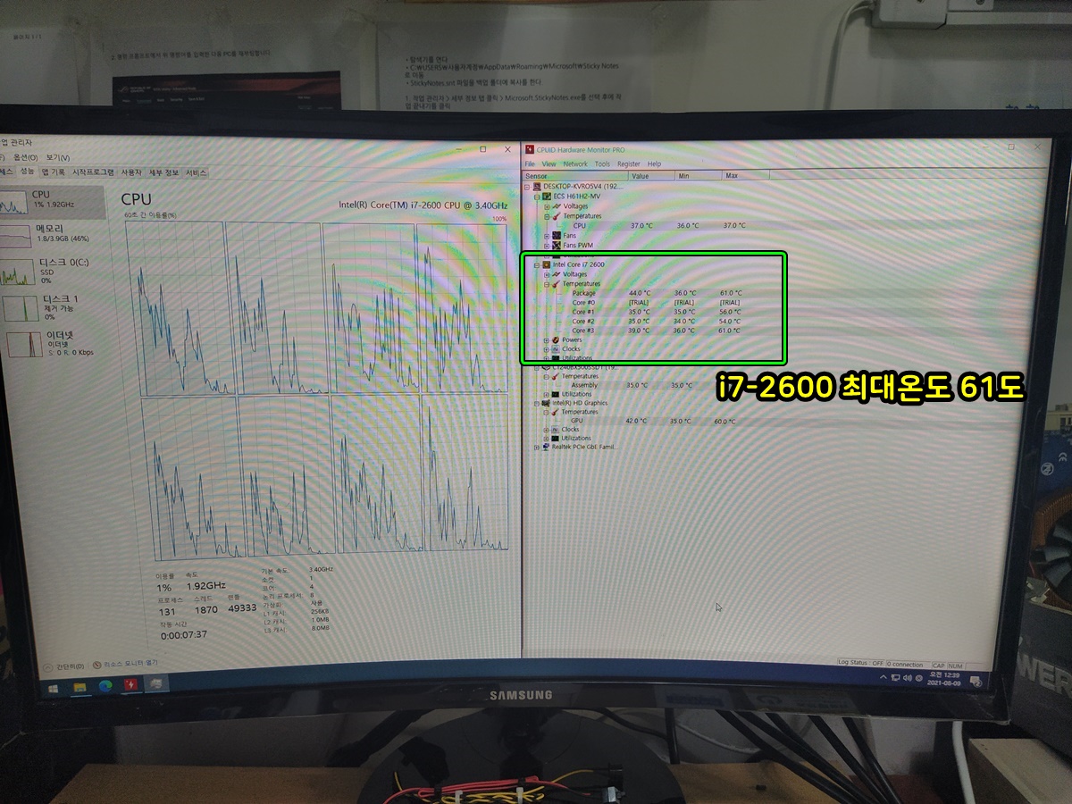Open the notification center icon
The image size is (1072, 804).
coord(976,681)
